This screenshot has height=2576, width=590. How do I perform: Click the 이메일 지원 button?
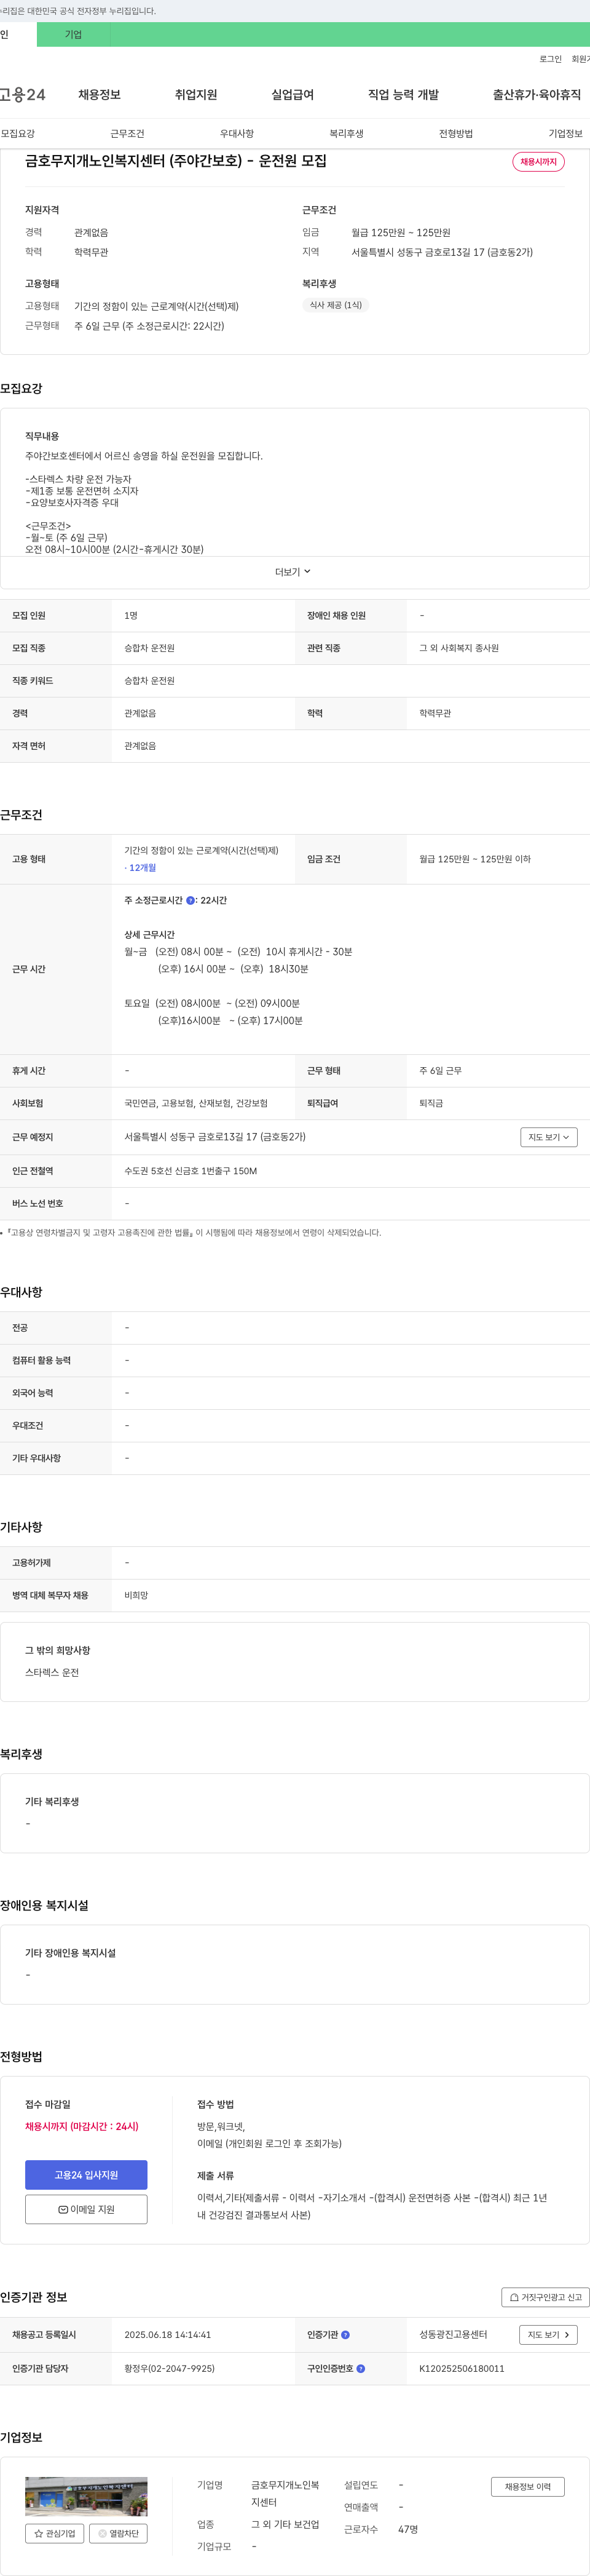pyautogui.click(x=86, y=2209)
